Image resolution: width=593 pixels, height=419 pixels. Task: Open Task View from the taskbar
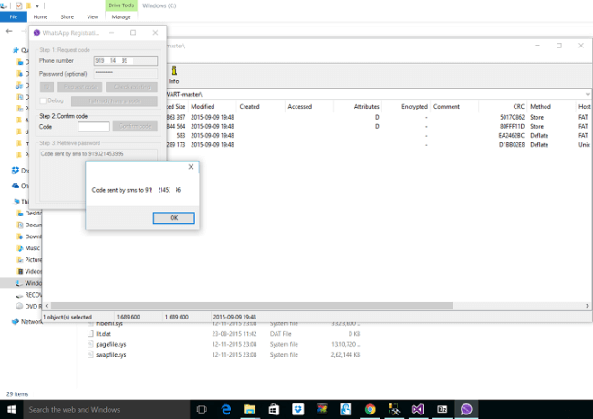(x=202, y=409)
